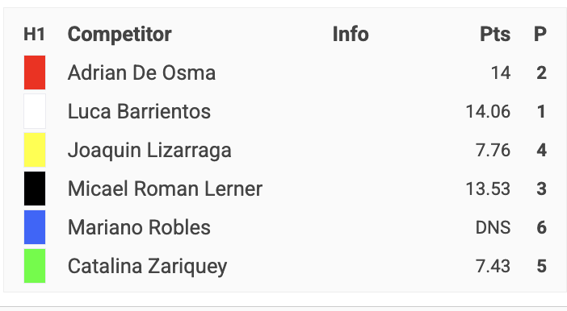Click the Pts column header

[495, 35]
